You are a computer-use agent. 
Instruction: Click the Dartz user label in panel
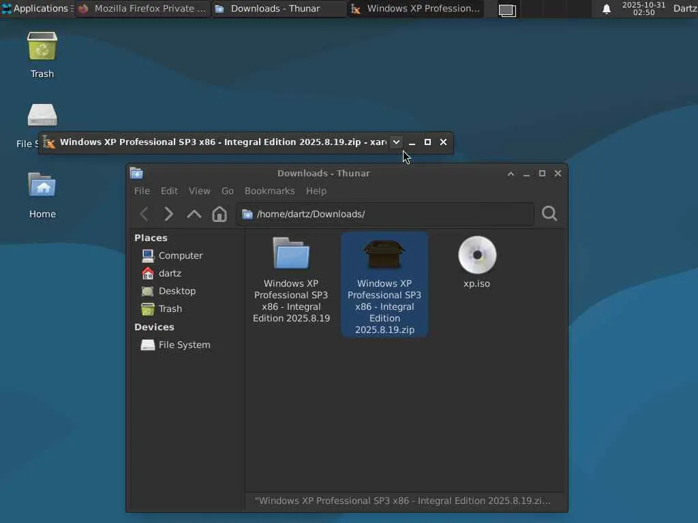[684, 8]
